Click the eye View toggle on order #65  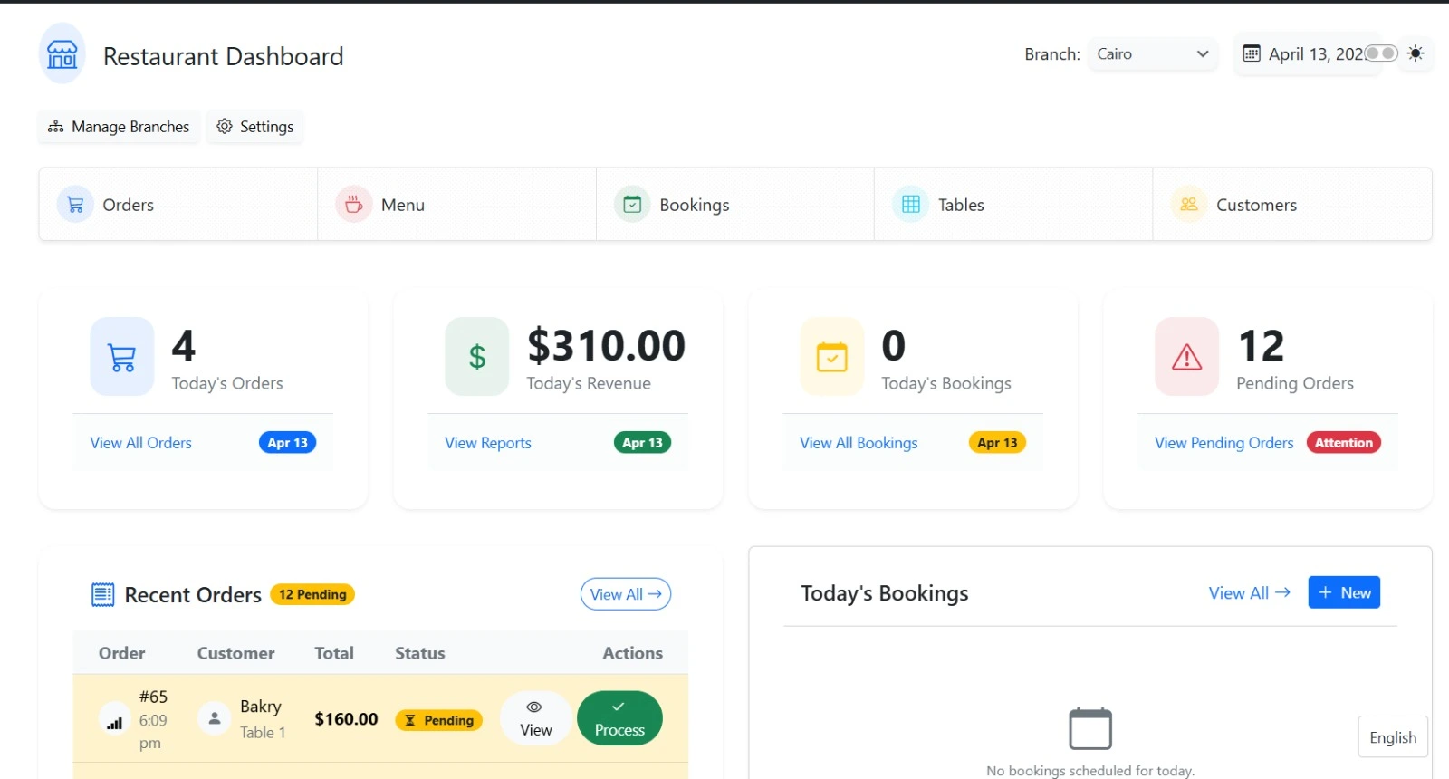[534, 717]
